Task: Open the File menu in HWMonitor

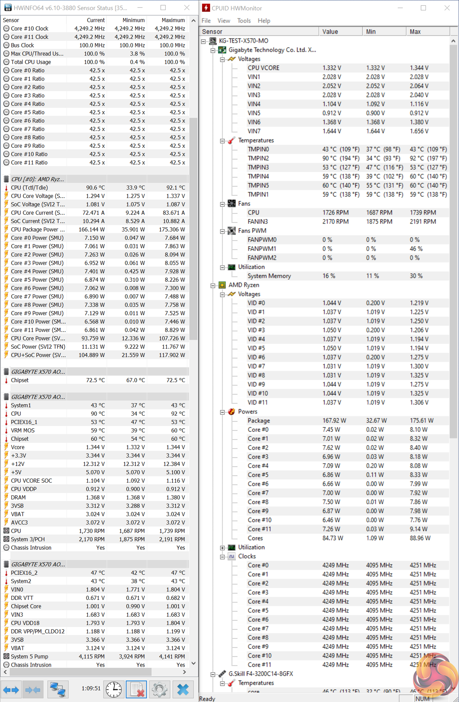Action: pos(206,20)
